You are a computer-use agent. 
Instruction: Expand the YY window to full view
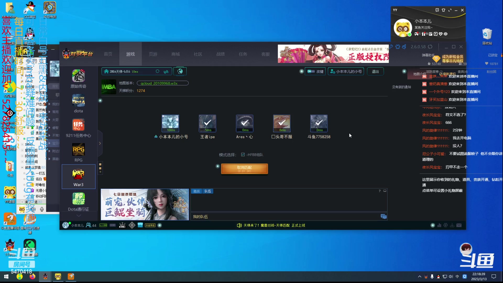tap(450, 10)
